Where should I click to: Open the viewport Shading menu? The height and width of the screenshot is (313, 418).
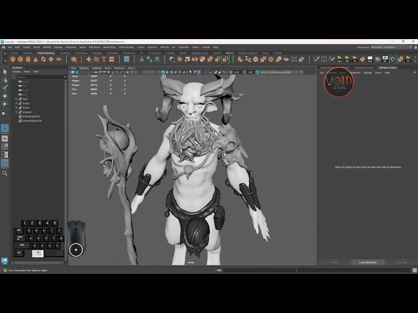click(x=84, y=68)
